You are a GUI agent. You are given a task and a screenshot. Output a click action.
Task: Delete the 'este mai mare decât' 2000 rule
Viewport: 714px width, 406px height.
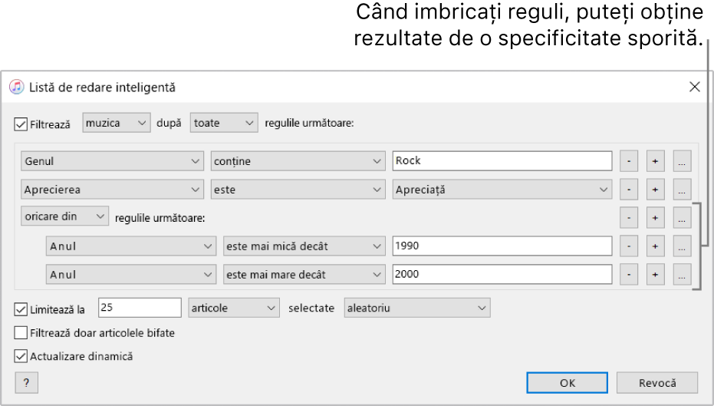pos(629,275)
